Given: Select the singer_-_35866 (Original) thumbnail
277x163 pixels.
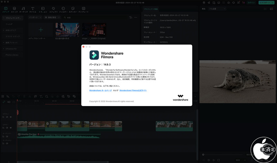Looking at the screenshot, I should click(94, 30).
